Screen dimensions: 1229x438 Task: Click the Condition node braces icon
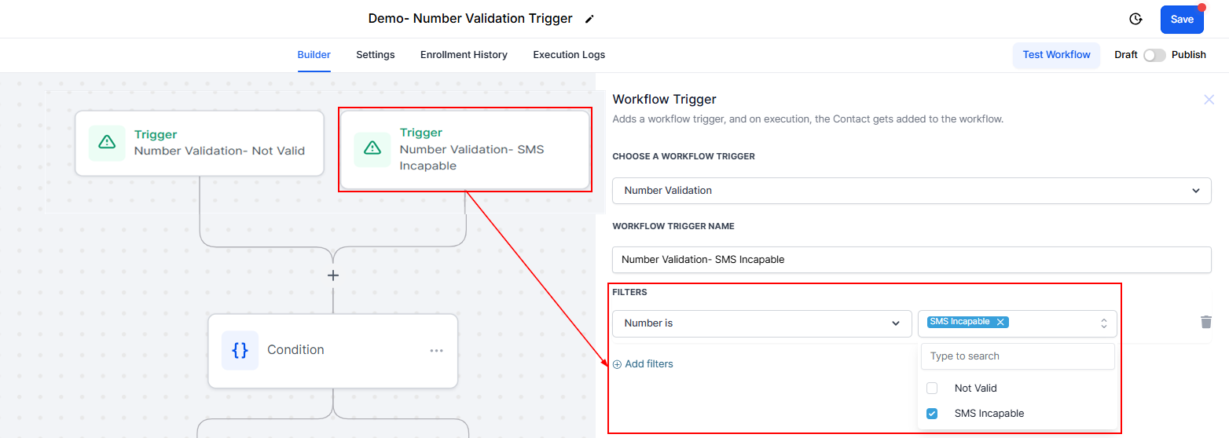pyautogui.click(x=240, y=350)
